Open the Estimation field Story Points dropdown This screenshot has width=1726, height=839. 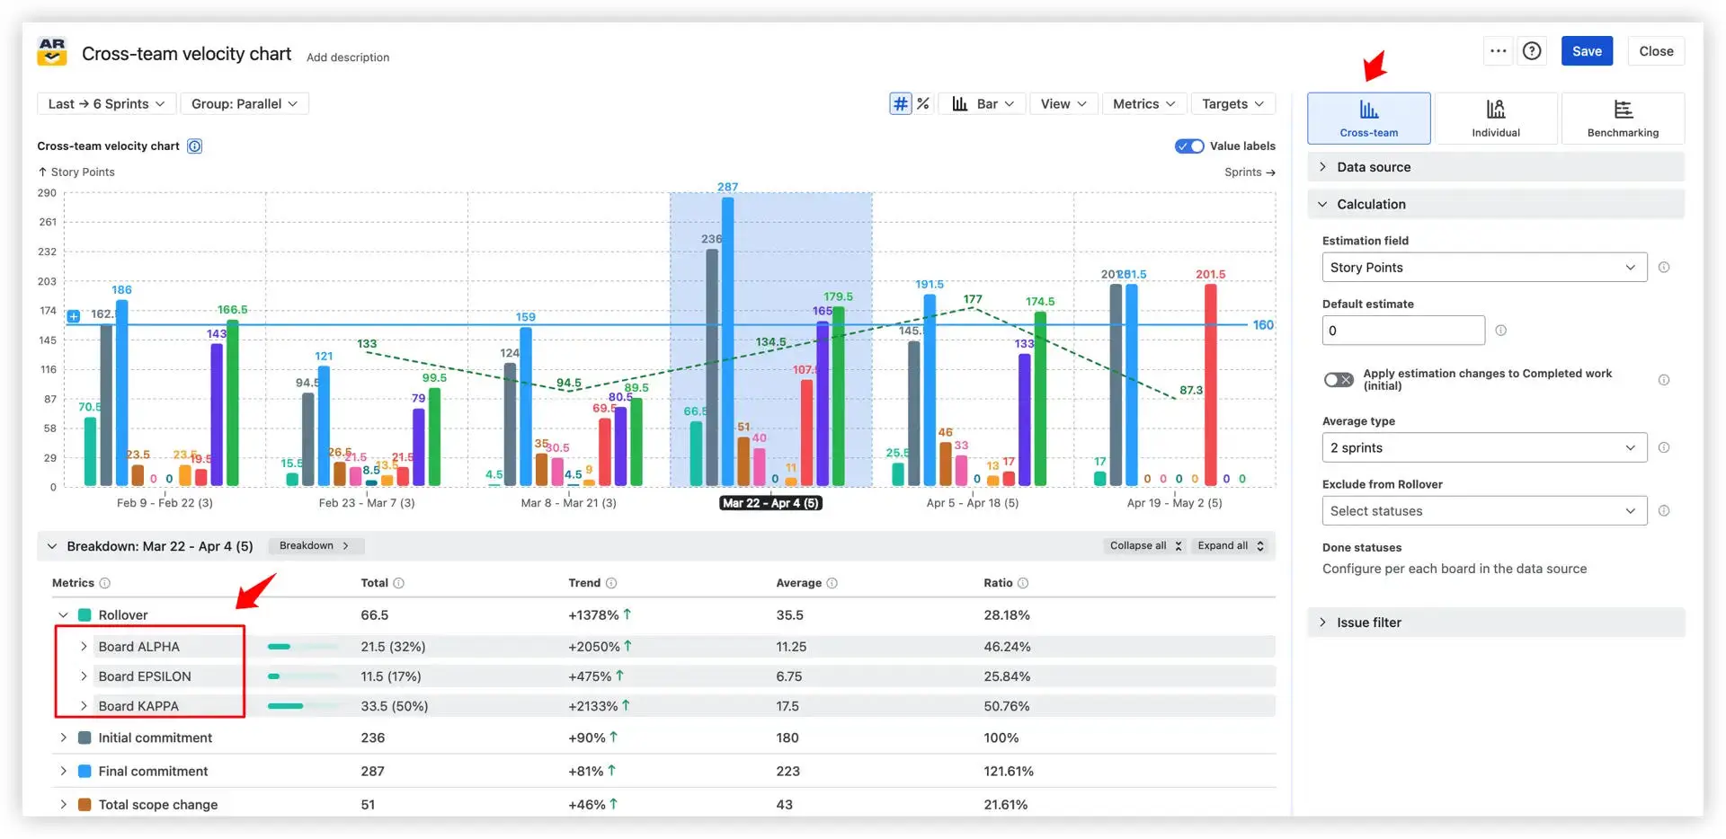click(1484, 268)
